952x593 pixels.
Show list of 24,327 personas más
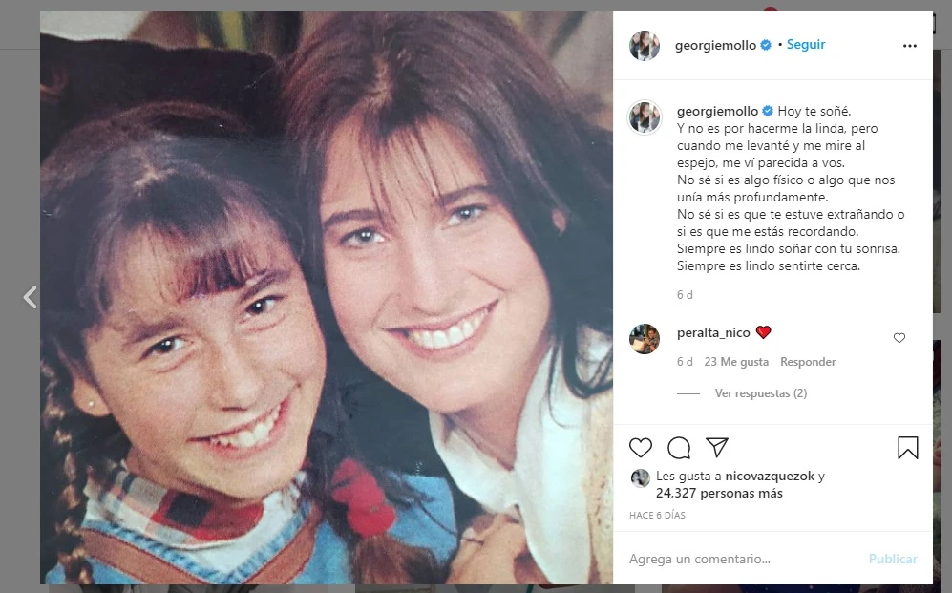719,494
